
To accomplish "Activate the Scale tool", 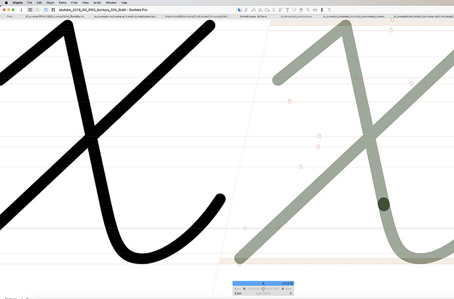I will [x=280, y=10].
